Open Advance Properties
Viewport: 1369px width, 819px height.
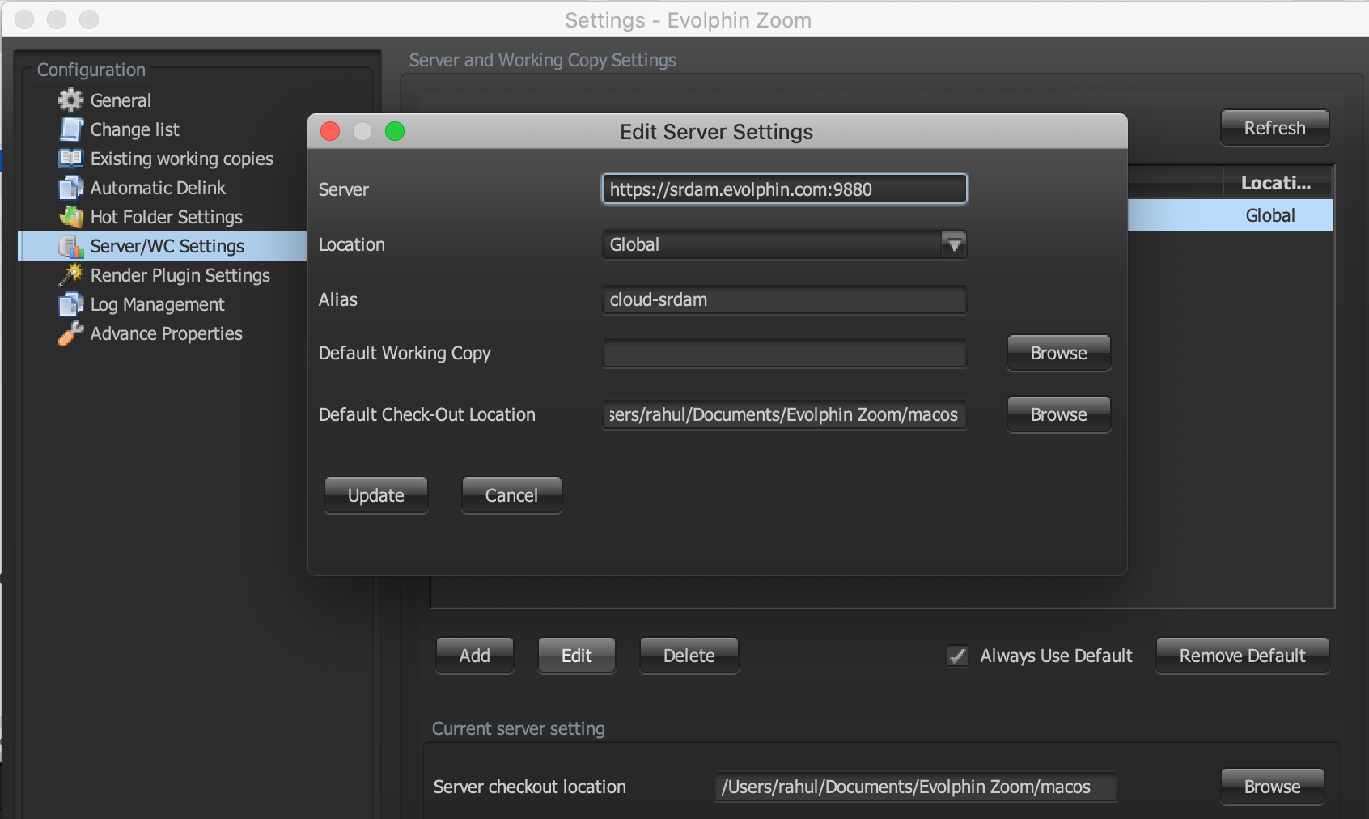pyautogui.click(x=166, y=333)
